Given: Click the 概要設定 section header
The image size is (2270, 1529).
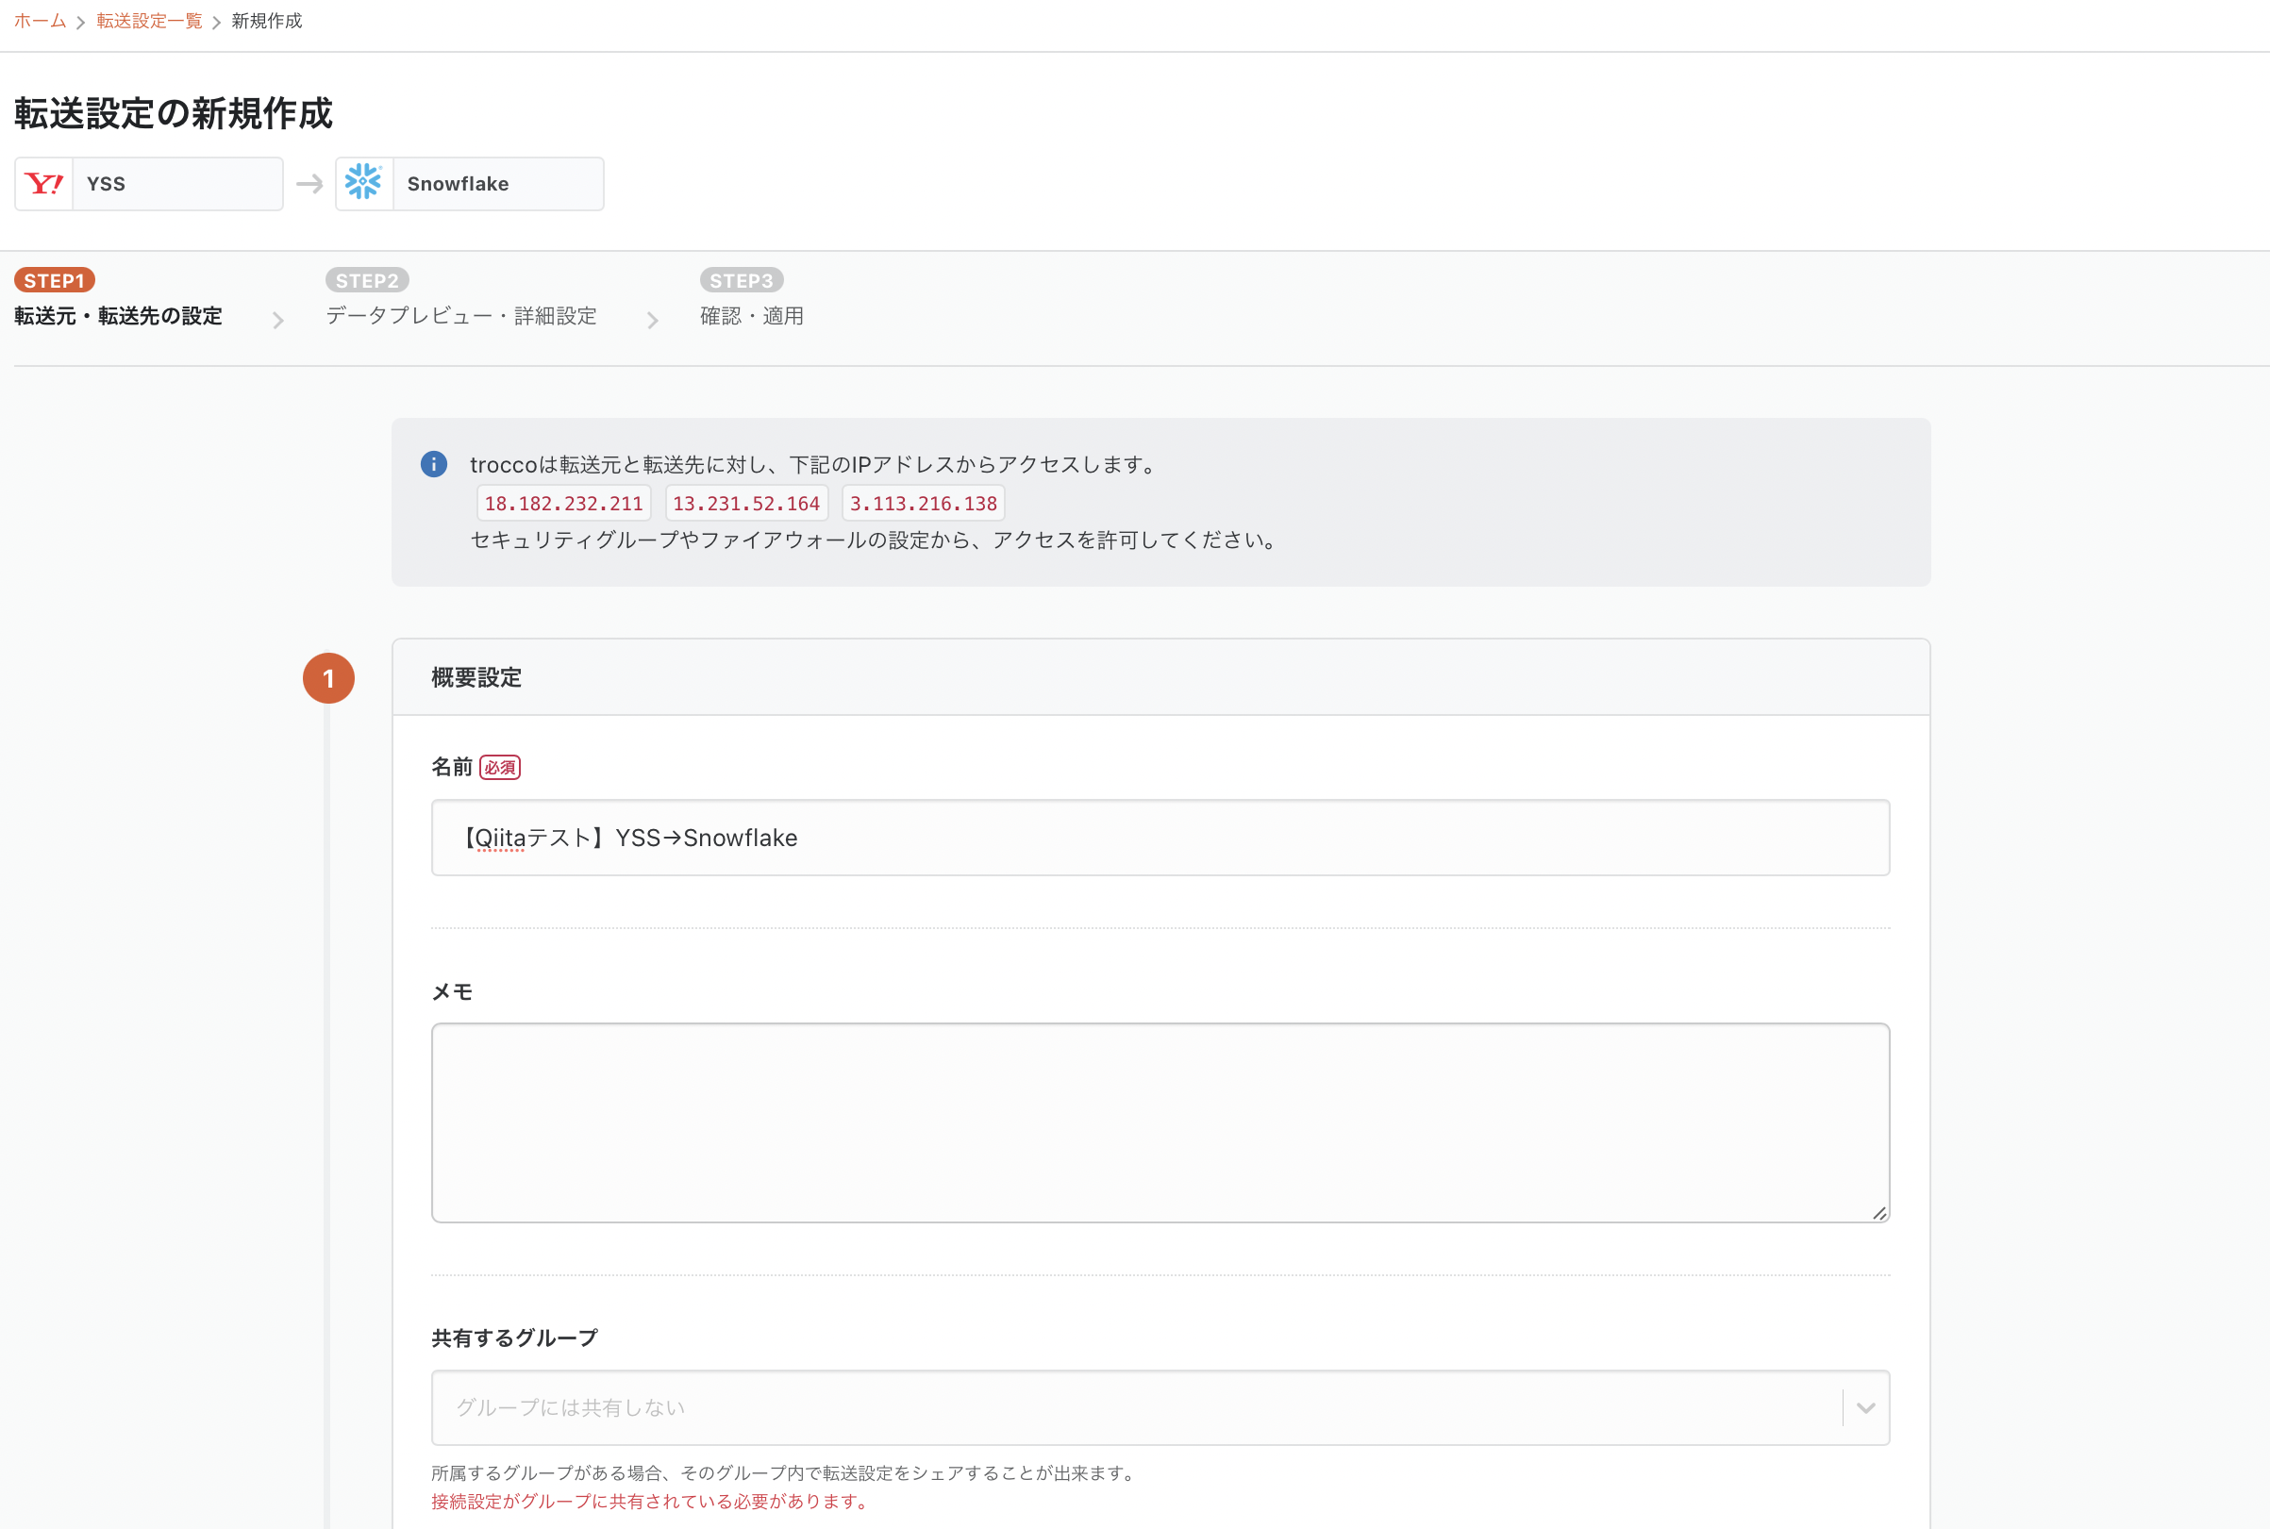Looking at the screenshot, I should 1160,677.
